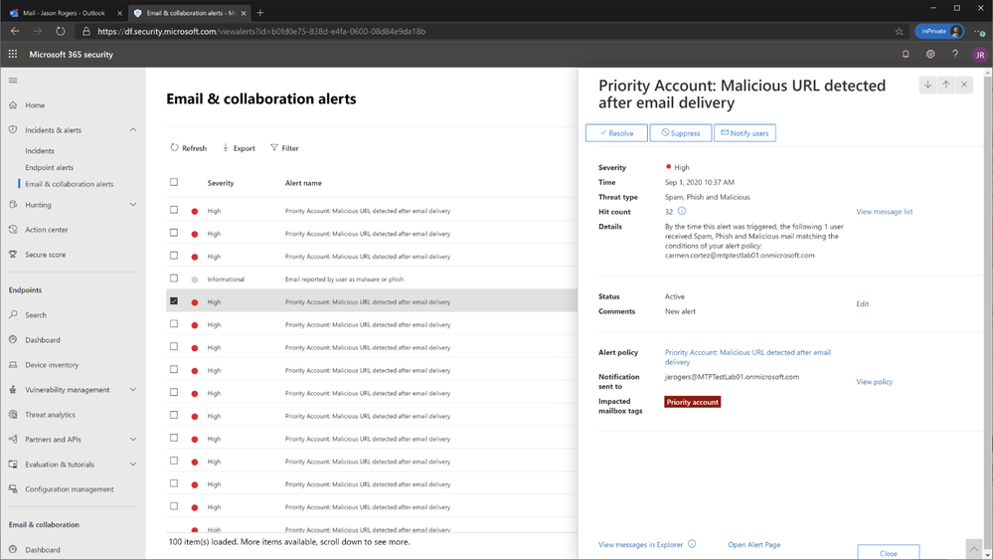Click the help question mark icon
Image resolution: width=993 pixels, height=560 pixels.
pos(955,55)
